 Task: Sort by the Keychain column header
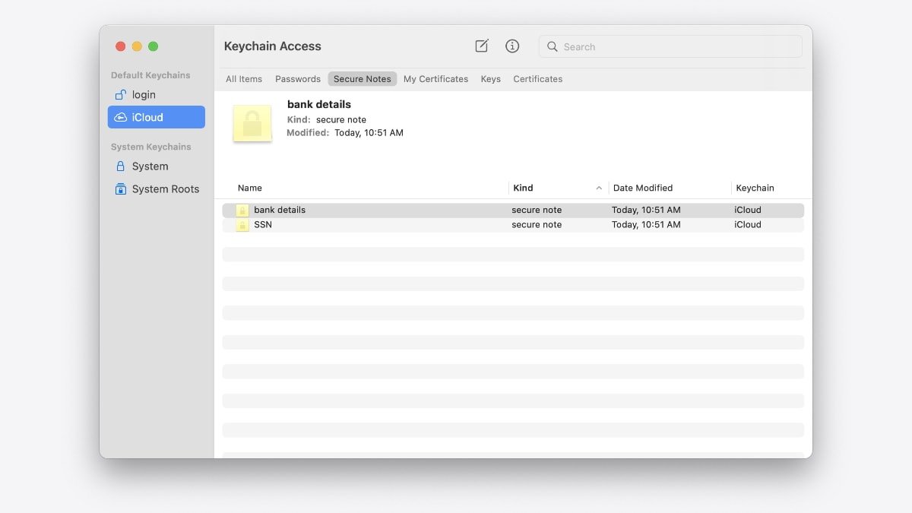[x=755, y=188]
